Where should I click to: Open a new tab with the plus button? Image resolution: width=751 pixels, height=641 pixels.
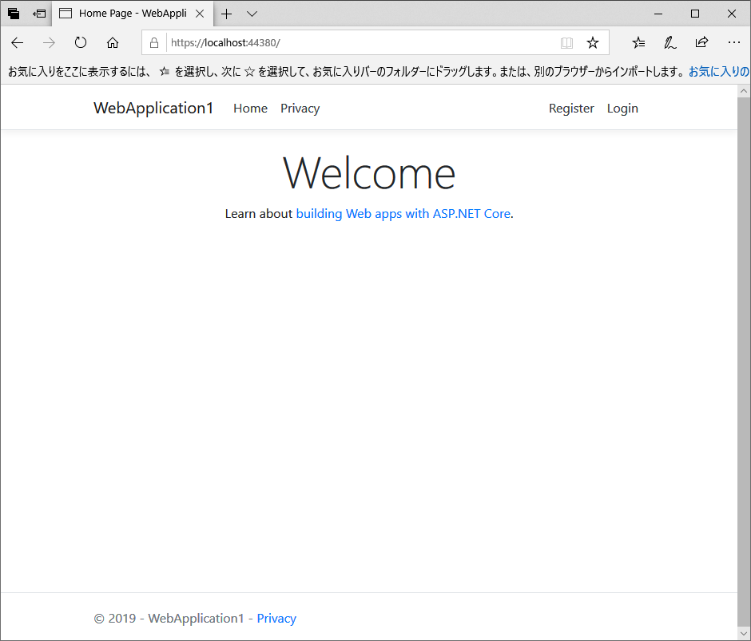tap(227, 14)
